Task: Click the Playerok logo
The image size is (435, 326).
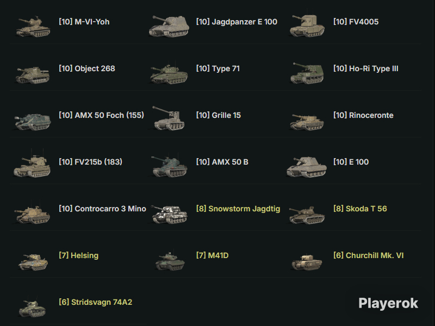Action: coord(388,304)
